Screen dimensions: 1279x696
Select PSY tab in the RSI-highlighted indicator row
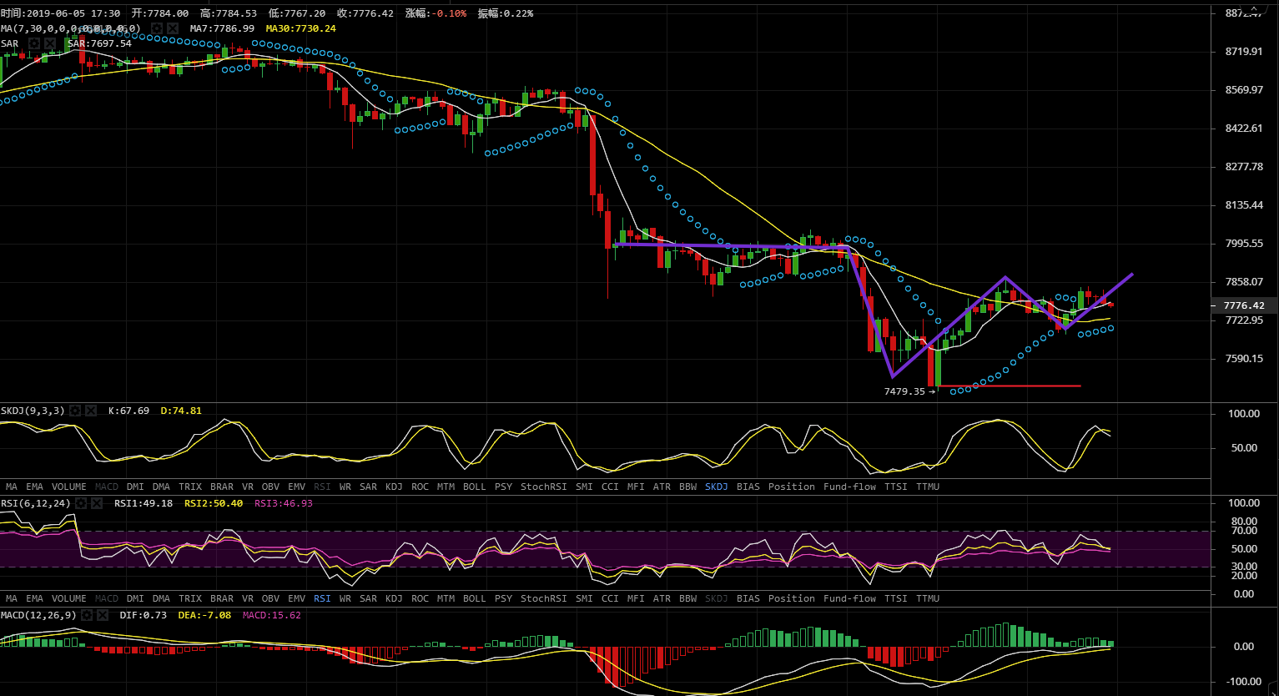(503, 598)
